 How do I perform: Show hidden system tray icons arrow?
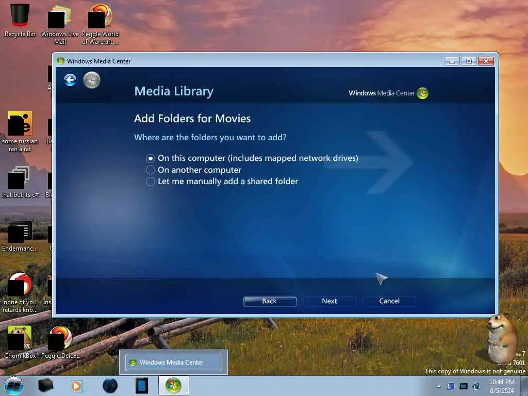438,387
